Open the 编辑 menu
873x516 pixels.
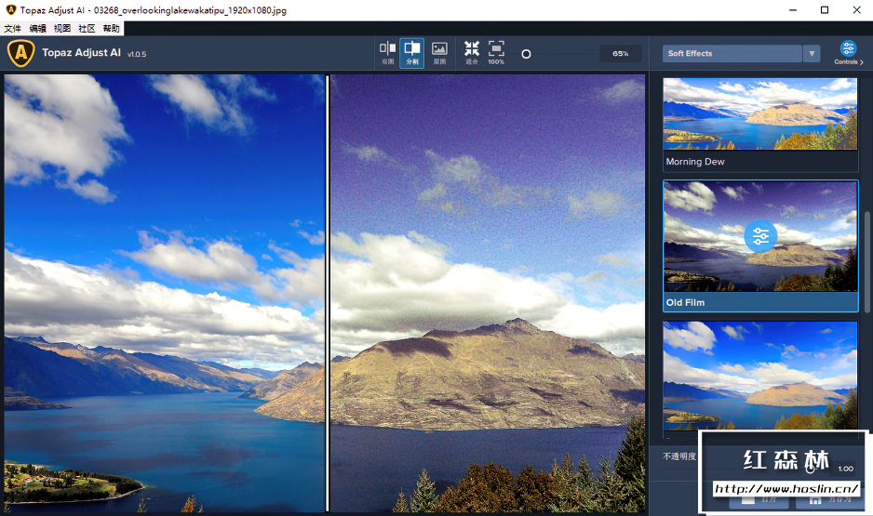pos(37,29)
